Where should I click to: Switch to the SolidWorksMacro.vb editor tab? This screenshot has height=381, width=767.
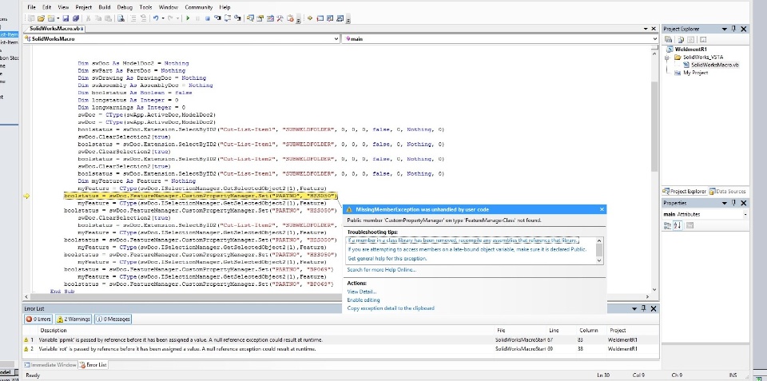click(57, 29)
